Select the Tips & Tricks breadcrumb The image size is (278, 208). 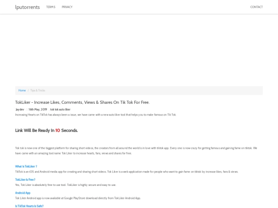coord(38,90)
